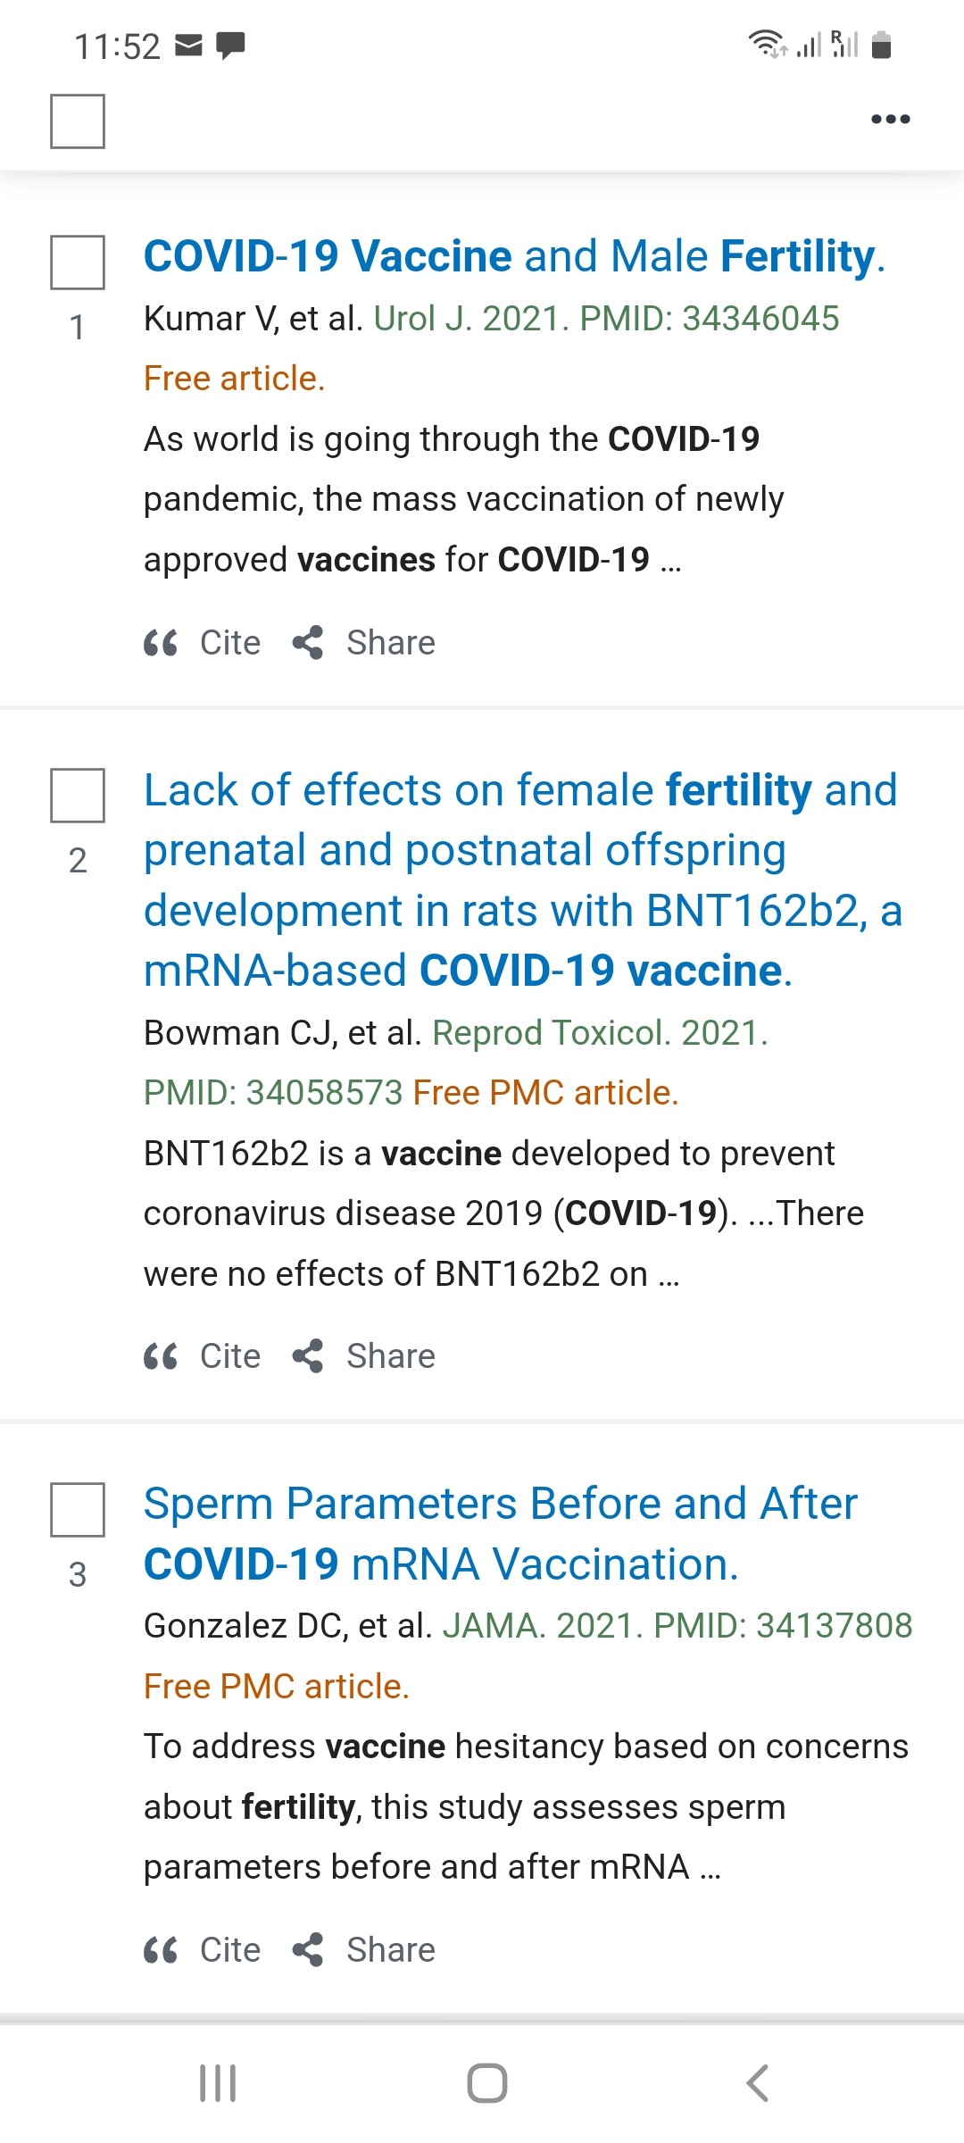Tap the quote icon for the Kumar article

[161, 643]
